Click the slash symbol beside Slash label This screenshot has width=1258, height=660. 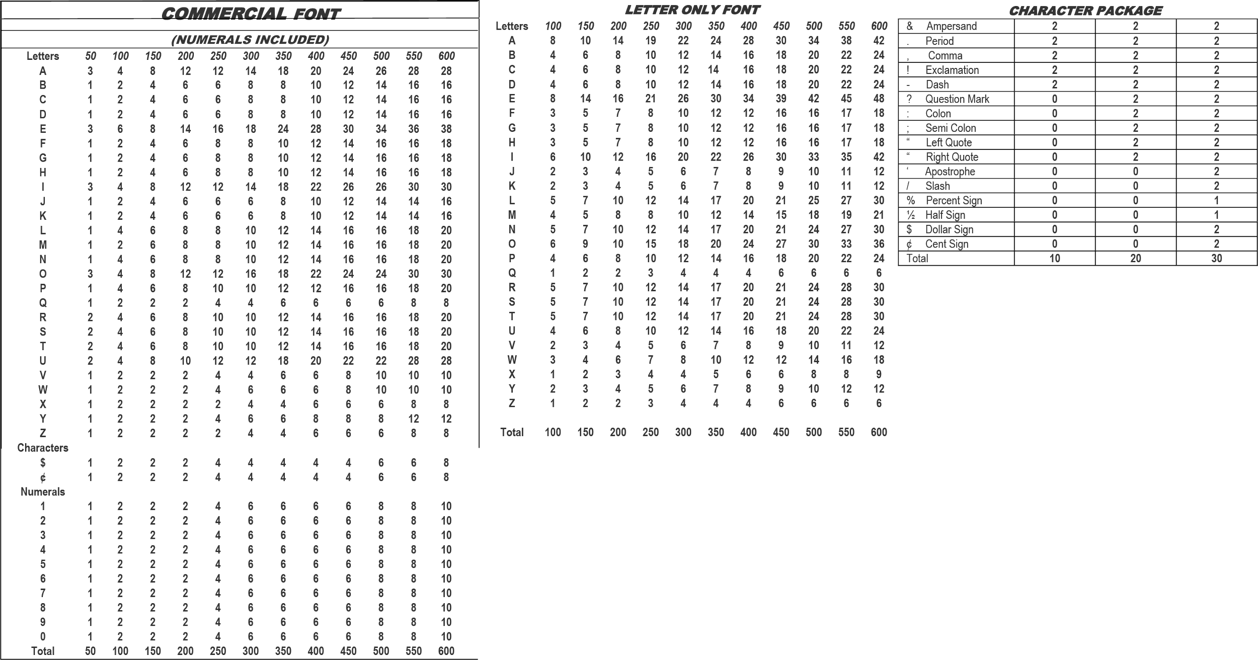tap(908, 186)
